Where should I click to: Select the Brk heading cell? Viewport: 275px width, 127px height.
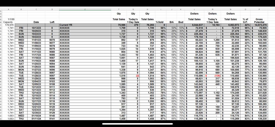[x=171, y=22]
